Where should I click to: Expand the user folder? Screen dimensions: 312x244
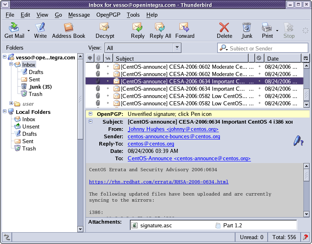(x=11, y=103)
